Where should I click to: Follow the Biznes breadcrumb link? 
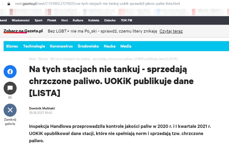tap(43, 59)
